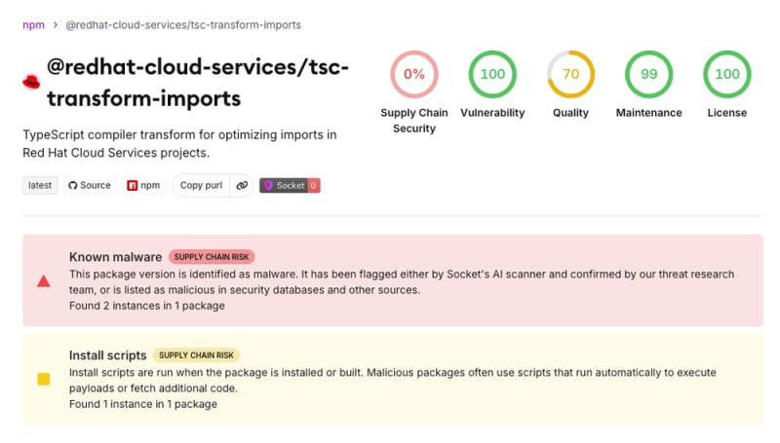The height and width of the screenshot is (443, 780).
Task: Click the pink SUPPLY CHAIN RISK tag
Action: [212, 257]
